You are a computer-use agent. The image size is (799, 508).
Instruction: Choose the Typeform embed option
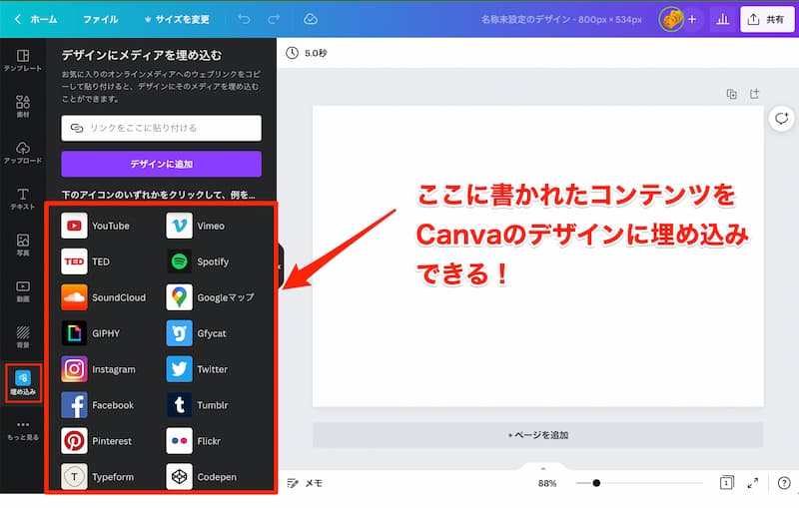tap(98, 477)
